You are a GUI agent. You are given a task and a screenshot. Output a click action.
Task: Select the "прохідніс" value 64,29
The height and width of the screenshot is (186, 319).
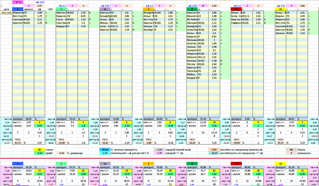(28, 167)
